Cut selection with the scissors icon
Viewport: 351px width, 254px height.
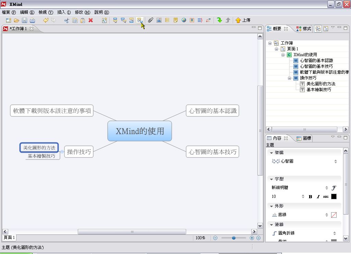click(x=67, y=20)
